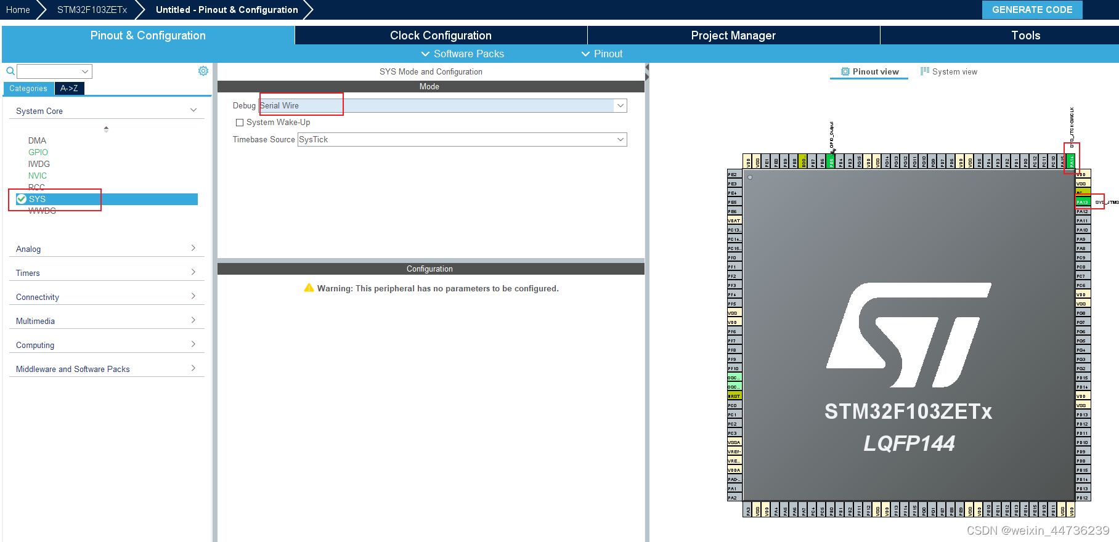Click the PF10 pin on chip

point(734,368)
